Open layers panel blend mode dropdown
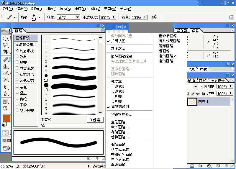 (195, 86)
